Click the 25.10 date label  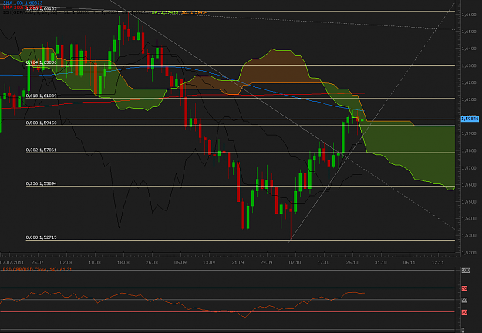point(352,263)
